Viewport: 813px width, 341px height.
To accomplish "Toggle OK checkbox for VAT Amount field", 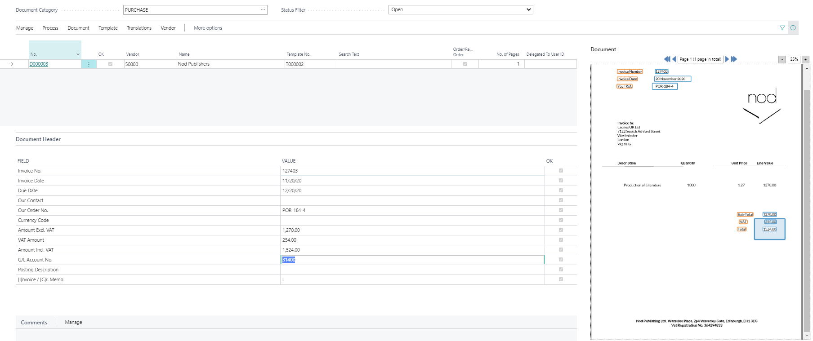I will [x=561, y=240].
